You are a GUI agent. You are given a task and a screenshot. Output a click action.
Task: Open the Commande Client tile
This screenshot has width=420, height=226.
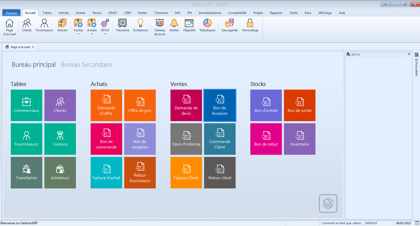tap(220, 139)
